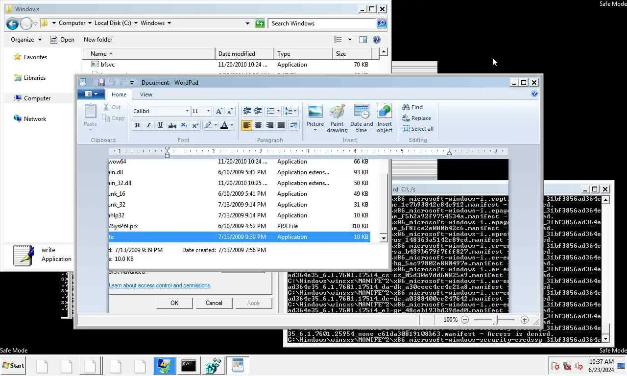This screenshot has height=376, width=627.
Task: Align text left in WordPad
Action: pos(246,125)
